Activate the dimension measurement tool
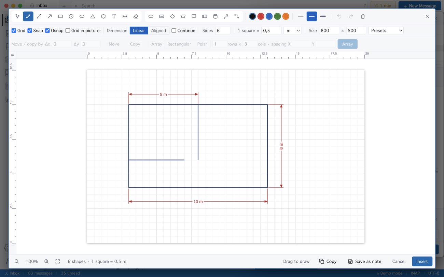Screen dimensions: 444x277 (125, 16)
